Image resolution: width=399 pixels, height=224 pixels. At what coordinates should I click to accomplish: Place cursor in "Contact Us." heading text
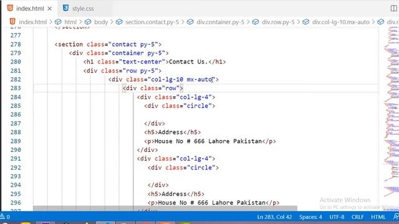188,62
